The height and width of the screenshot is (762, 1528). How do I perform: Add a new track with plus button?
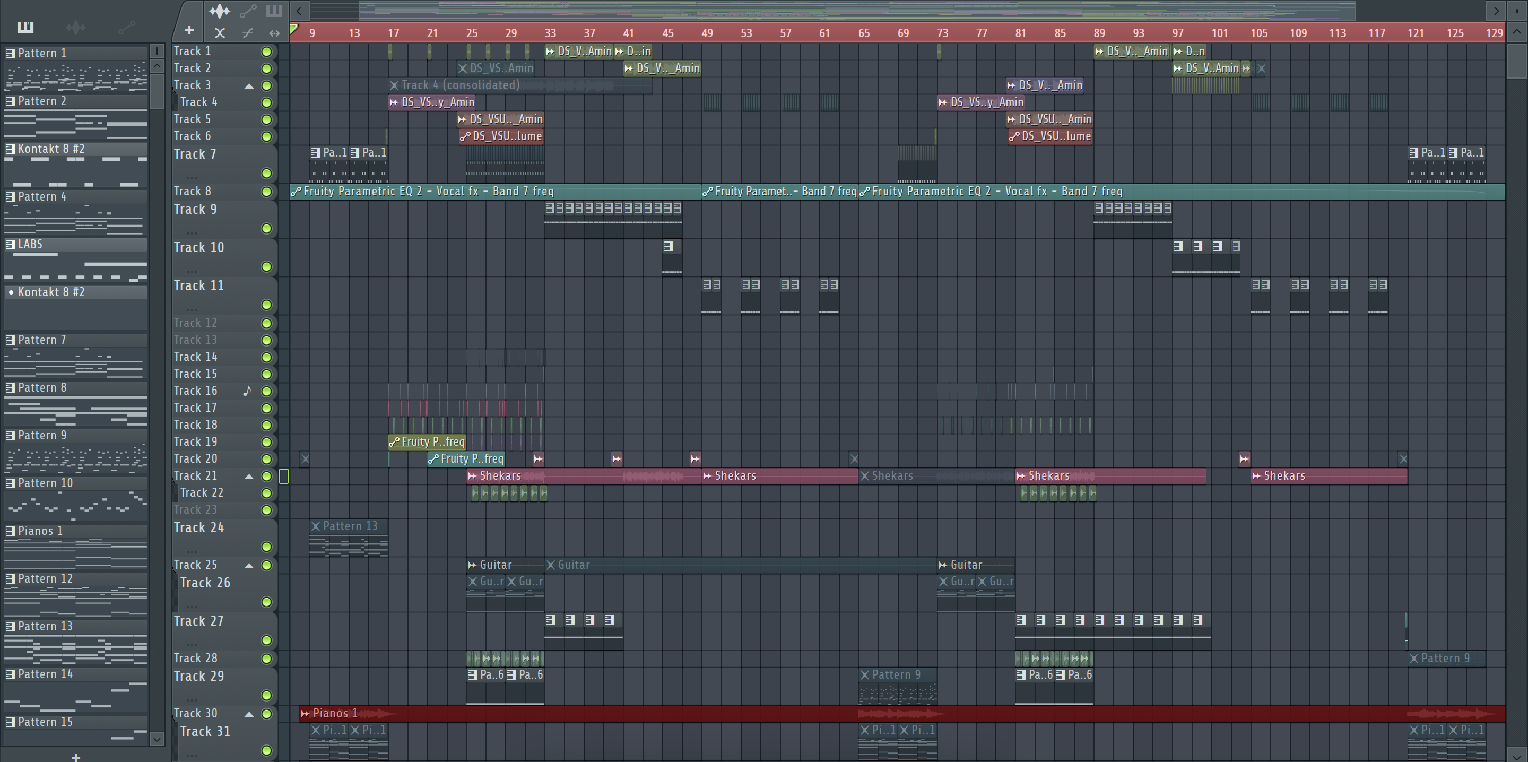189,30
